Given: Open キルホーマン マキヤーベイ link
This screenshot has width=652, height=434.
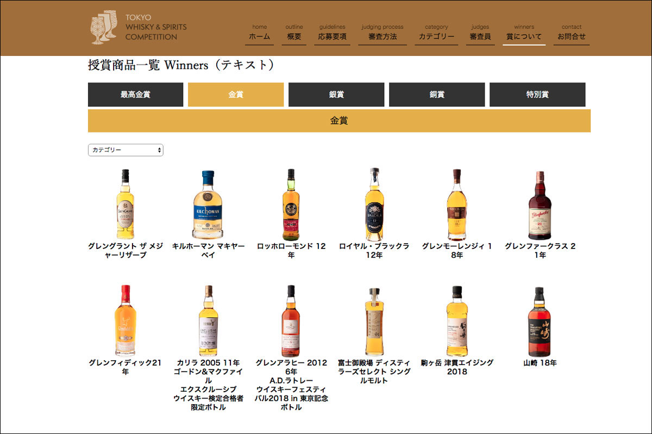Looking at the screenshot, I should point(208,251).
